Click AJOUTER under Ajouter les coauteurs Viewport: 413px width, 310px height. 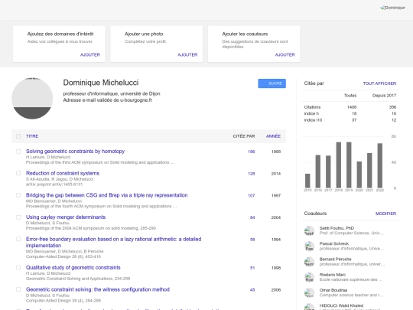pyautogui.click(x=285, y=55)
